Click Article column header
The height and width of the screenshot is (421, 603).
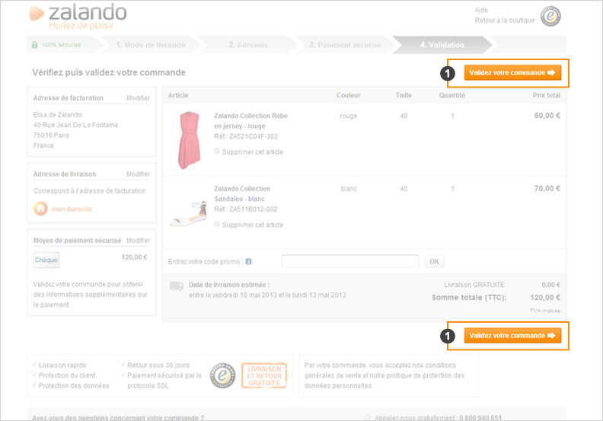click(x=178, y=95)
